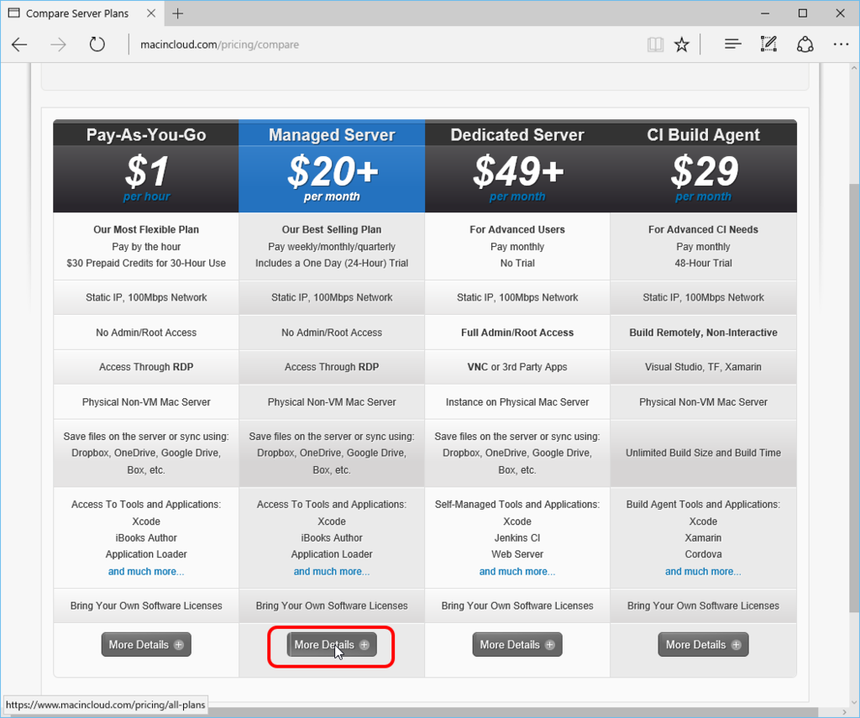Viewport: 860px width, 718px height.
Task: Click 'Visual Studio, TF, Xamarin' cell
Action: 703,367
